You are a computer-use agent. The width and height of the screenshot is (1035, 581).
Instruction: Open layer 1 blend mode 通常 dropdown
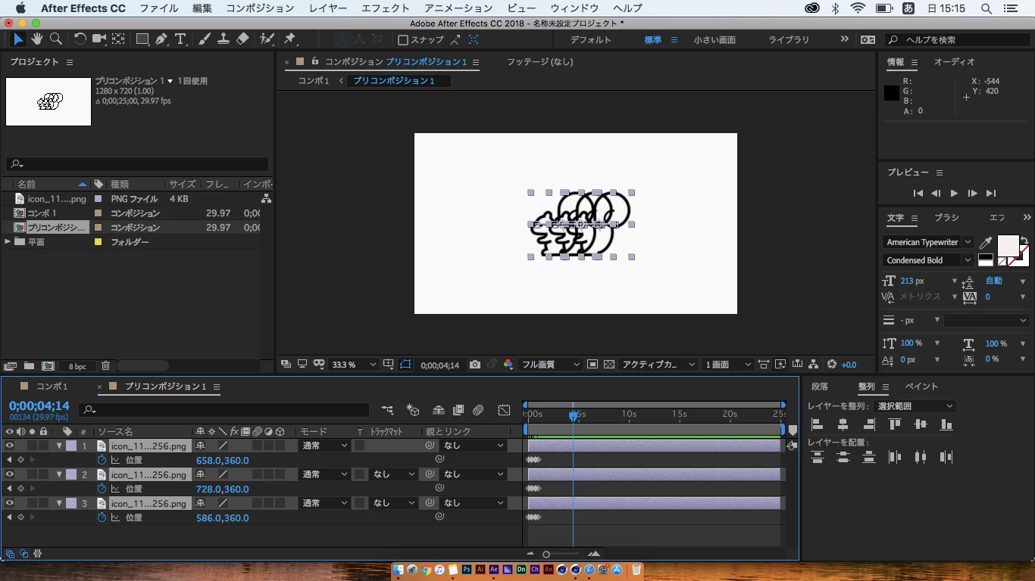tap(324, 446)
